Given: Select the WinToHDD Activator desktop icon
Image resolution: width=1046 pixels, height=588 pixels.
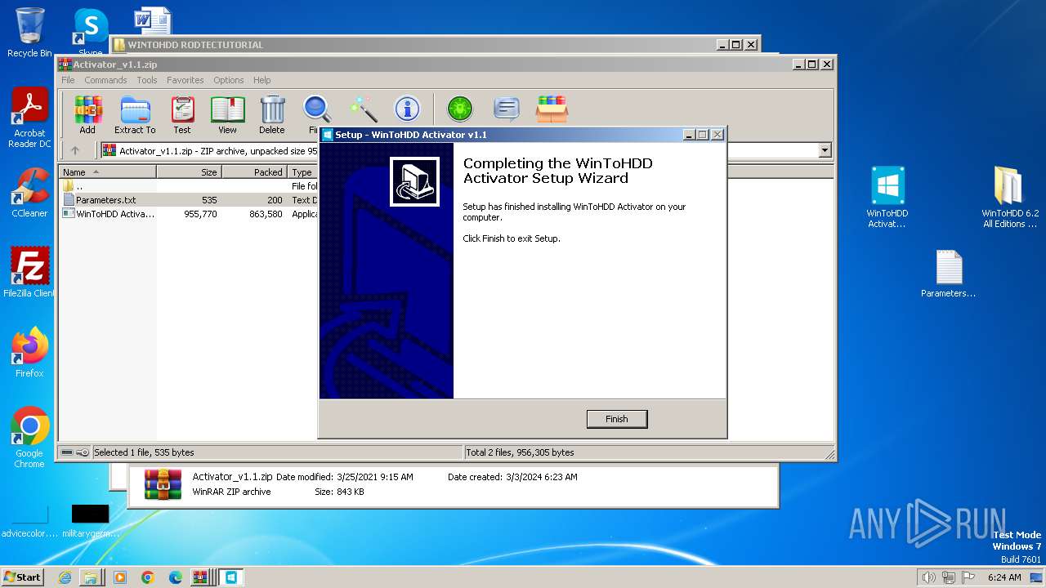Looking at the screenshot, I should 887,197.
